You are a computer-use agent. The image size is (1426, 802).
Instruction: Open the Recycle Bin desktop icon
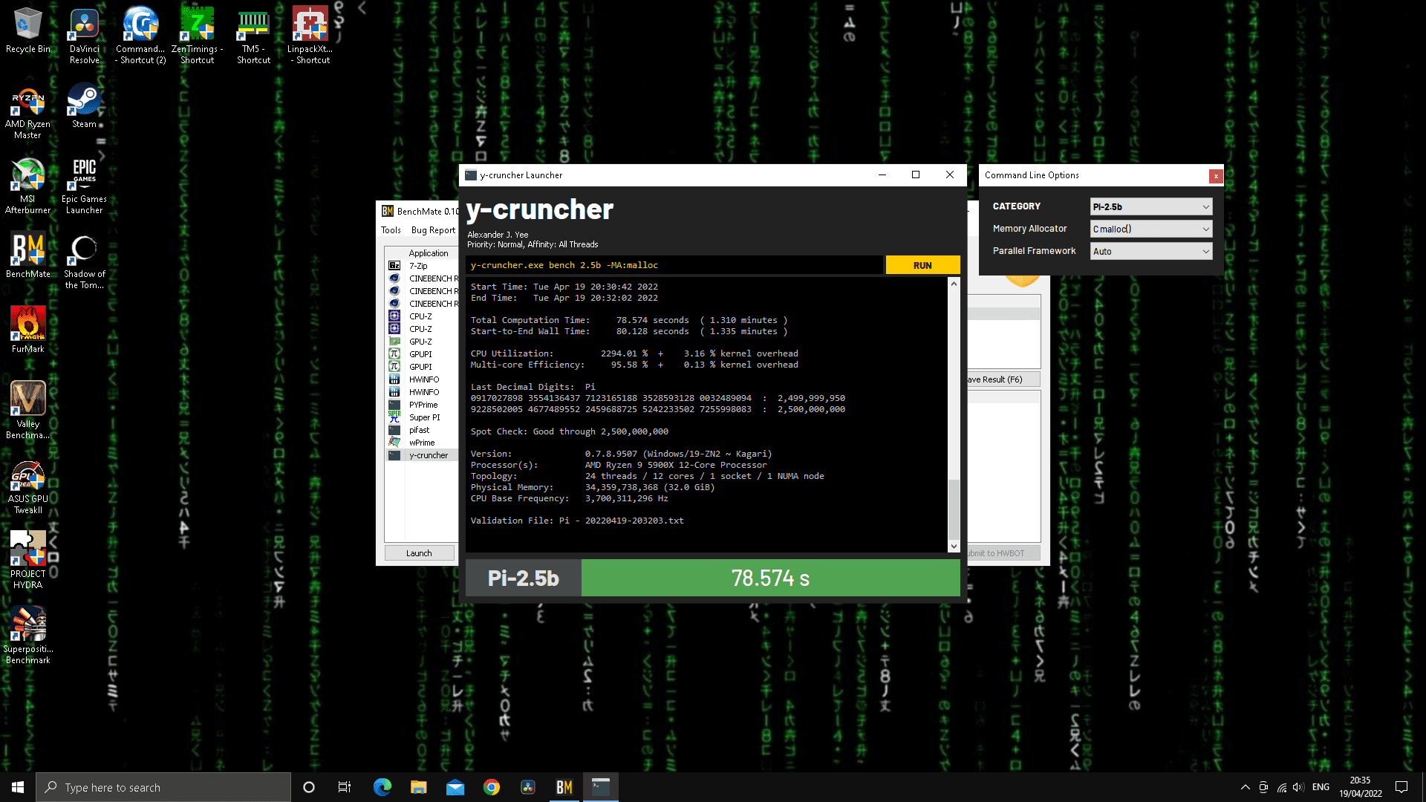(x=27, y=30)
